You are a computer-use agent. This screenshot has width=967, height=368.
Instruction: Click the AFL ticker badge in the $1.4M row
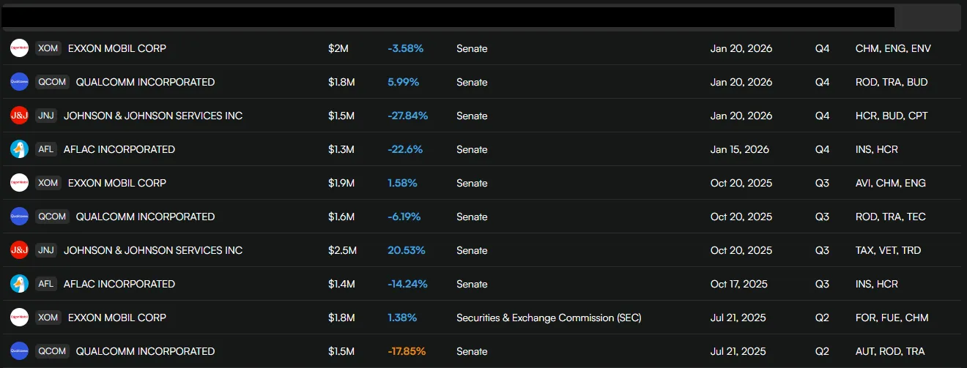[x=45, y=284]
